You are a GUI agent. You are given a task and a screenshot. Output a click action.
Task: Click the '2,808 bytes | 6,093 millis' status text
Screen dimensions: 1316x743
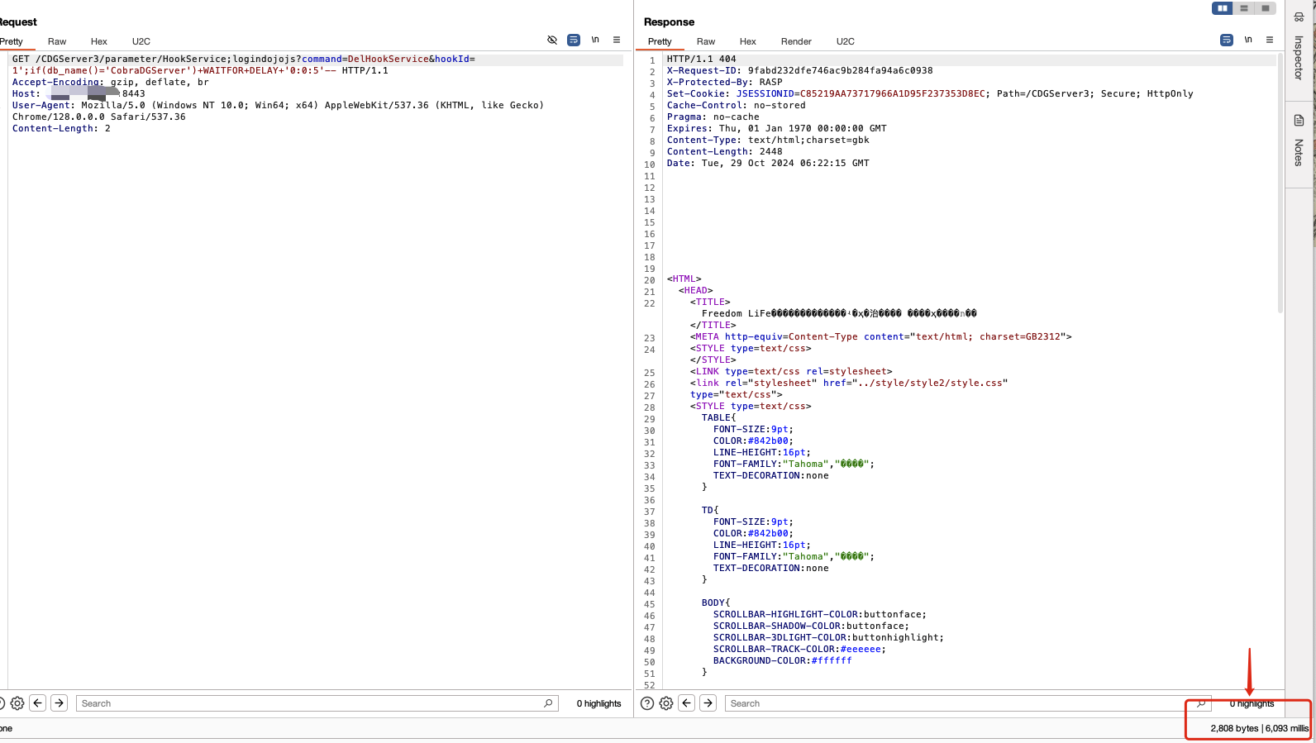click(1259, 728)
